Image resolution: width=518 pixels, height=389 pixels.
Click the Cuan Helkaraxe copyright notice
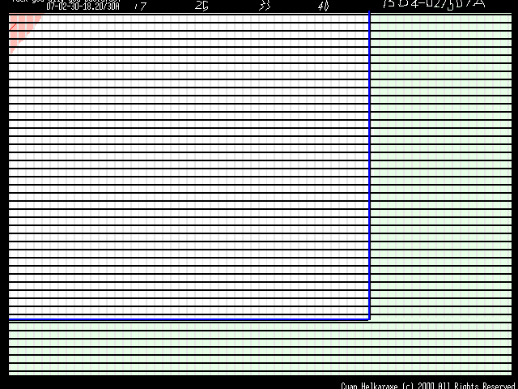pyautogui.click(x=428, y=386)
